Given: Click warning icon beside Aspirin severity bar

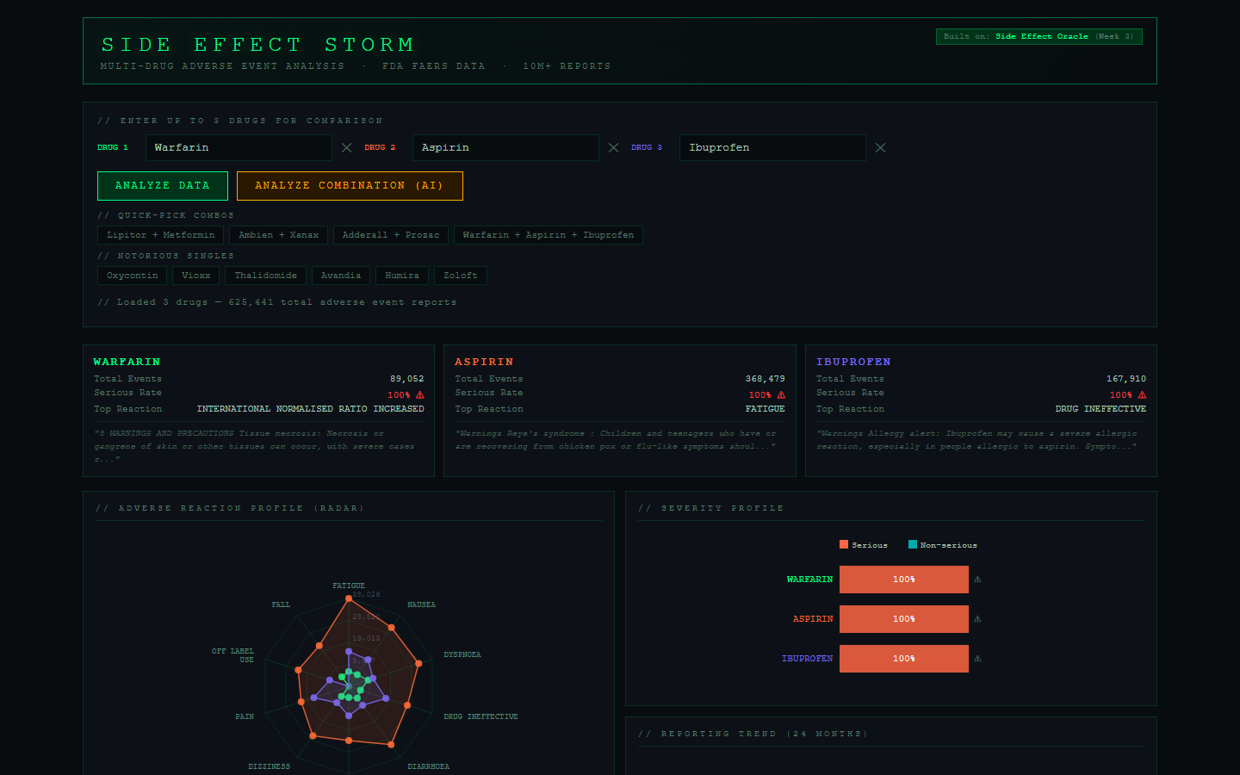Looking at the screenshot, I should point(977,619).
